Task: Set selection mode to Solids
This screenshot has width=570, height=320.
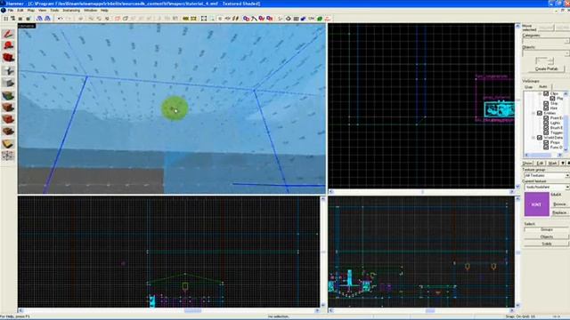Action: coord(547,244)
